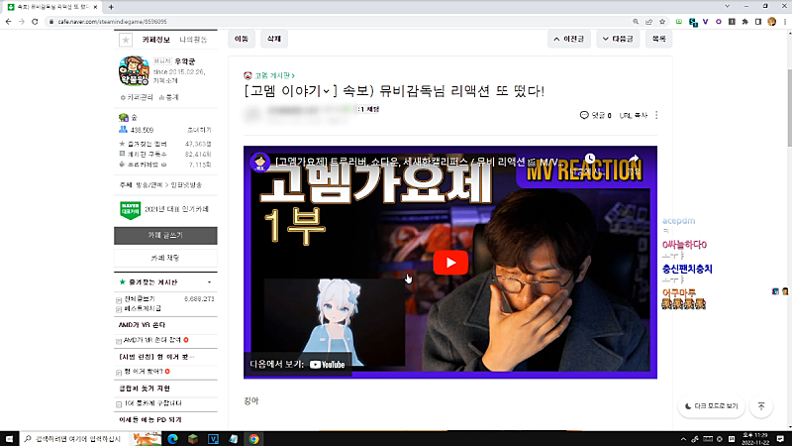Go to next post with 다음글
792x446 pixels.
pos(618,39)
